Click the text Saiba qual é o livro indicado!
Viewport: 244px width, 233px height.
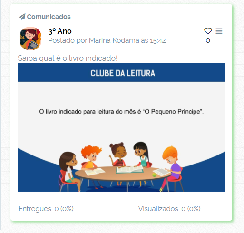68,58
